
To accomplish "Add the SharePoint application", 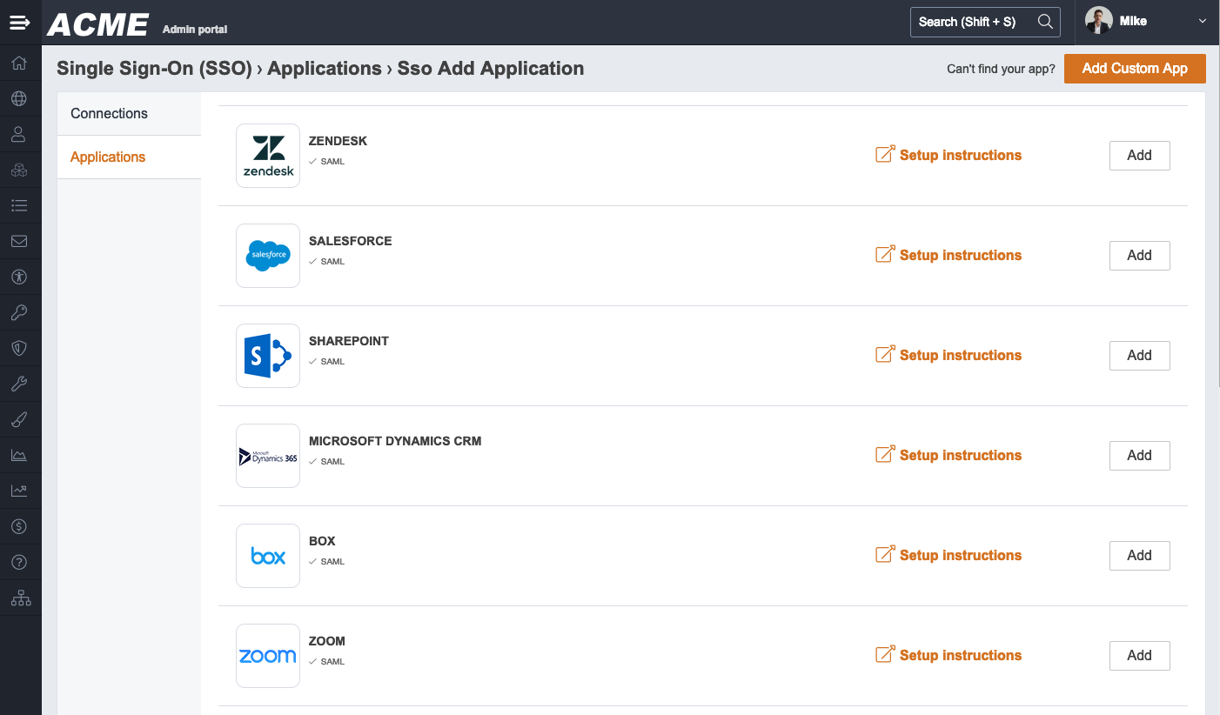I will coord(1139,356).
